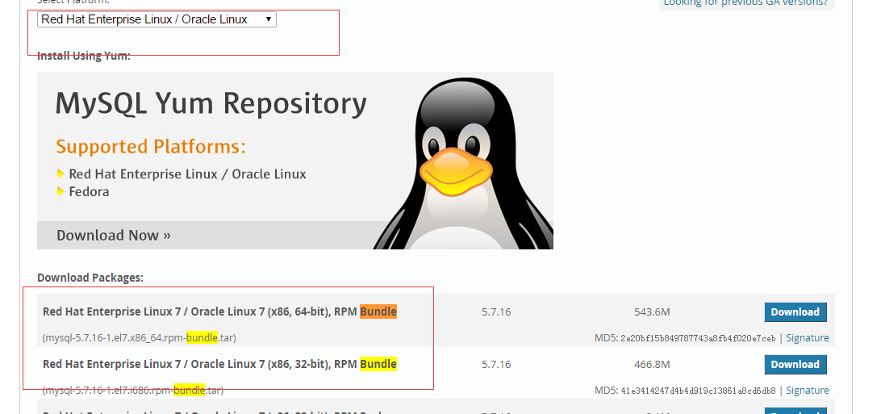The height and width of the screenshot is (414, 881).
Task: Download the 64-bit RPM Bundle
Action: coord(795,312)
